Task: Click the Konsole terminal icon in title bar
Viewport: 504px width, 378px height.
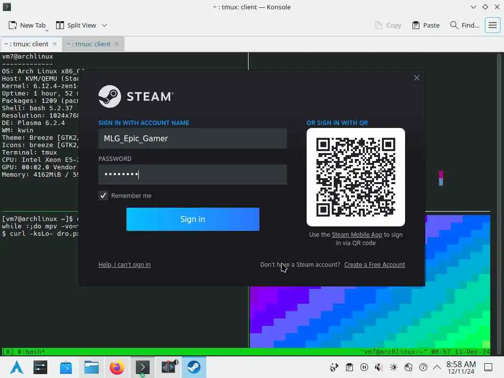Action: pyautogui.click(x=7, y=7)
